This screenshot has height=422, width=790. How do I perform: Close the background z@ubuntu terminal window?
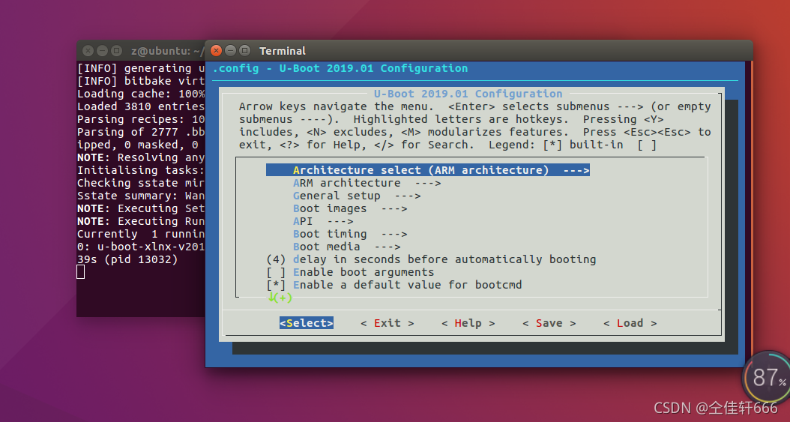point(88,51)
